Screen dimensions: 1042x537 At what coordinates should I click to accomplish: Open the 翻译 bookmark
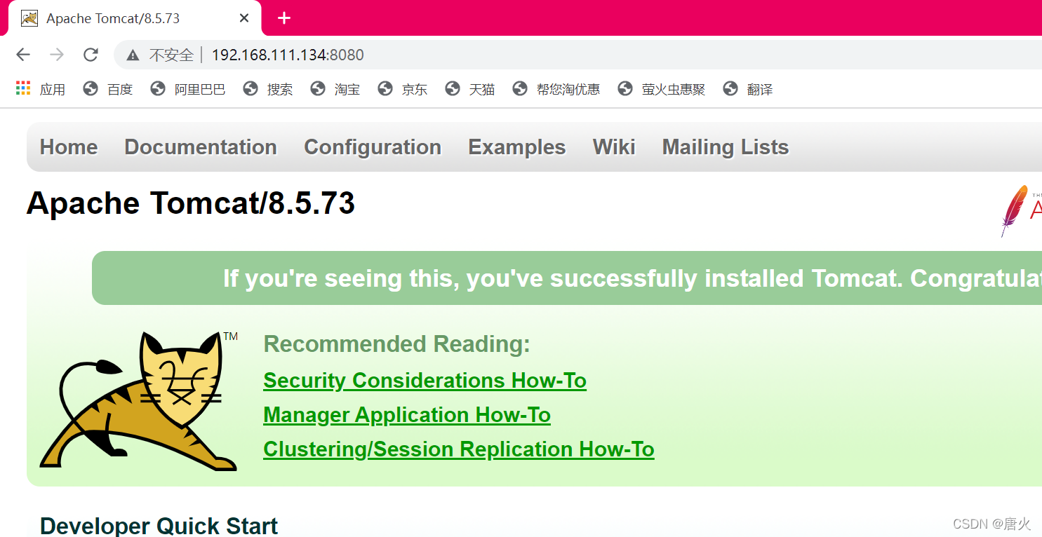[x=760, y=89]
